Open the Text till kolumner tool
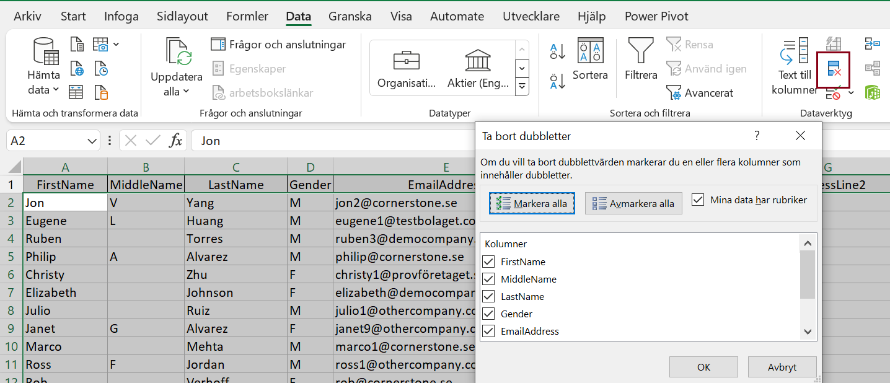This screenshot has height=383, width=890. (794, 68)
